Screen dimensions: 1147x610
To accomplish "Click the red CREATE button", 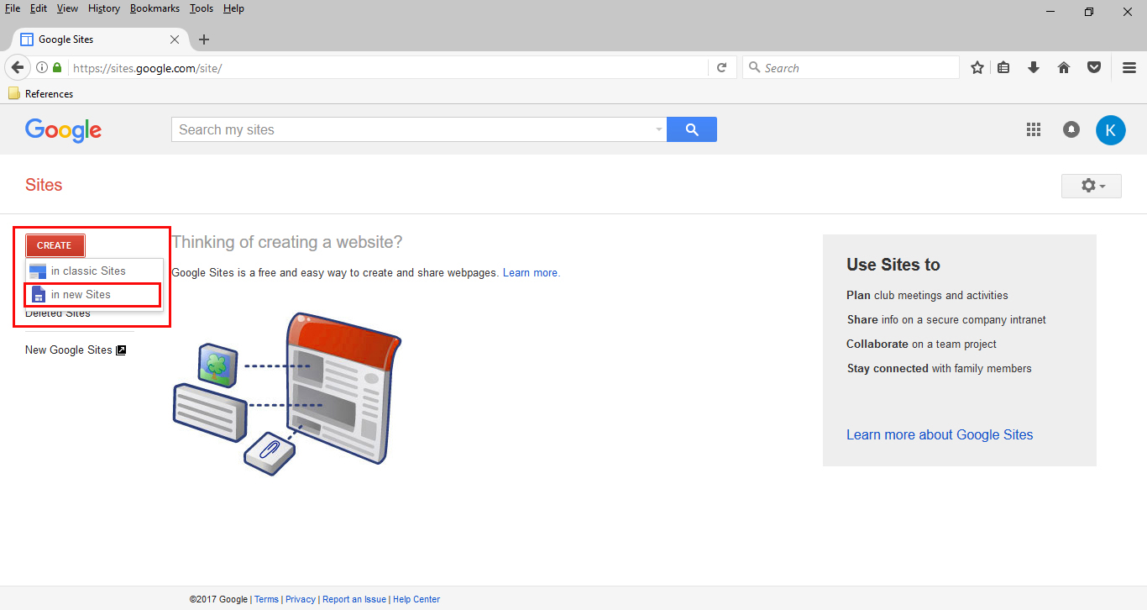I will [55, 245].
